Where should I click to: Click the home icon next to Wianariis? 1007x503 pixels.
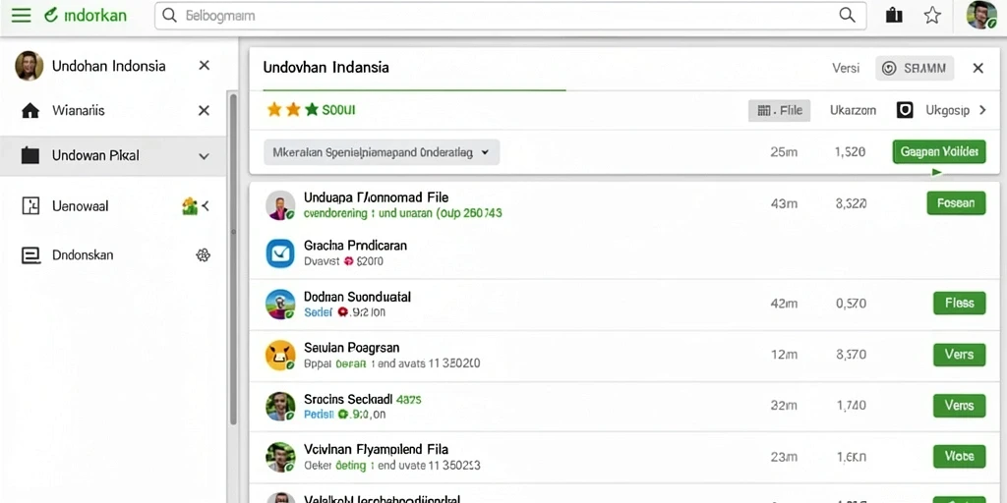30,110
